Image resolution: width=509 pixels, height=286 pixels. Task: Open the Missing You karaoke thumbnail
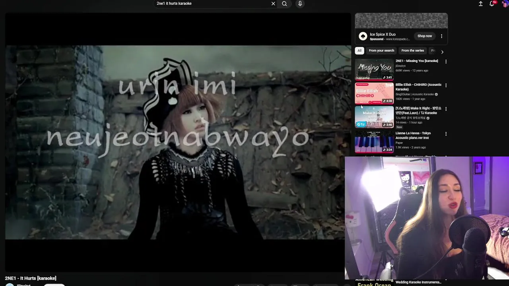374,70
